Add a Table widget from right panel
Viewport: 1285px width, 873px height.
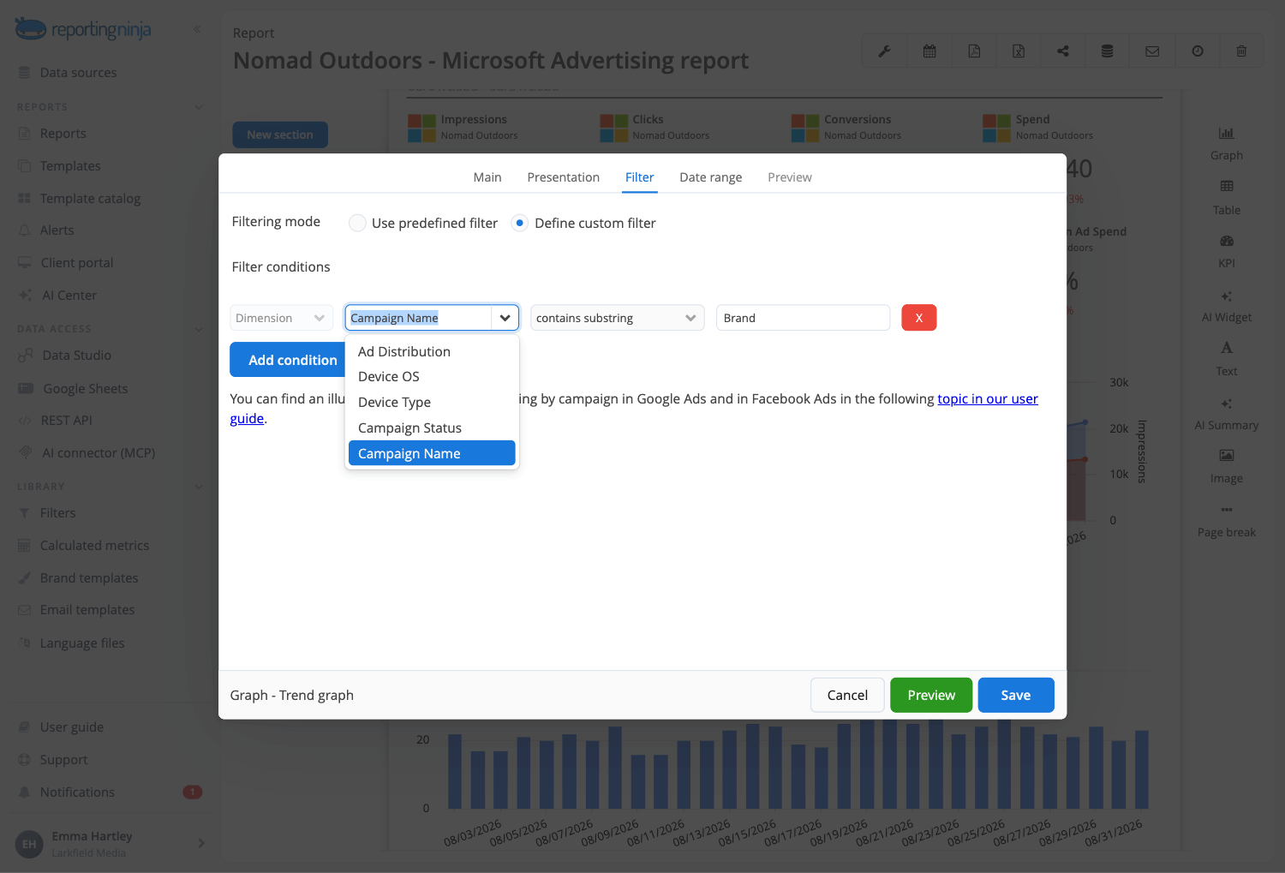pyautogui.click(x=1227, y=198)
